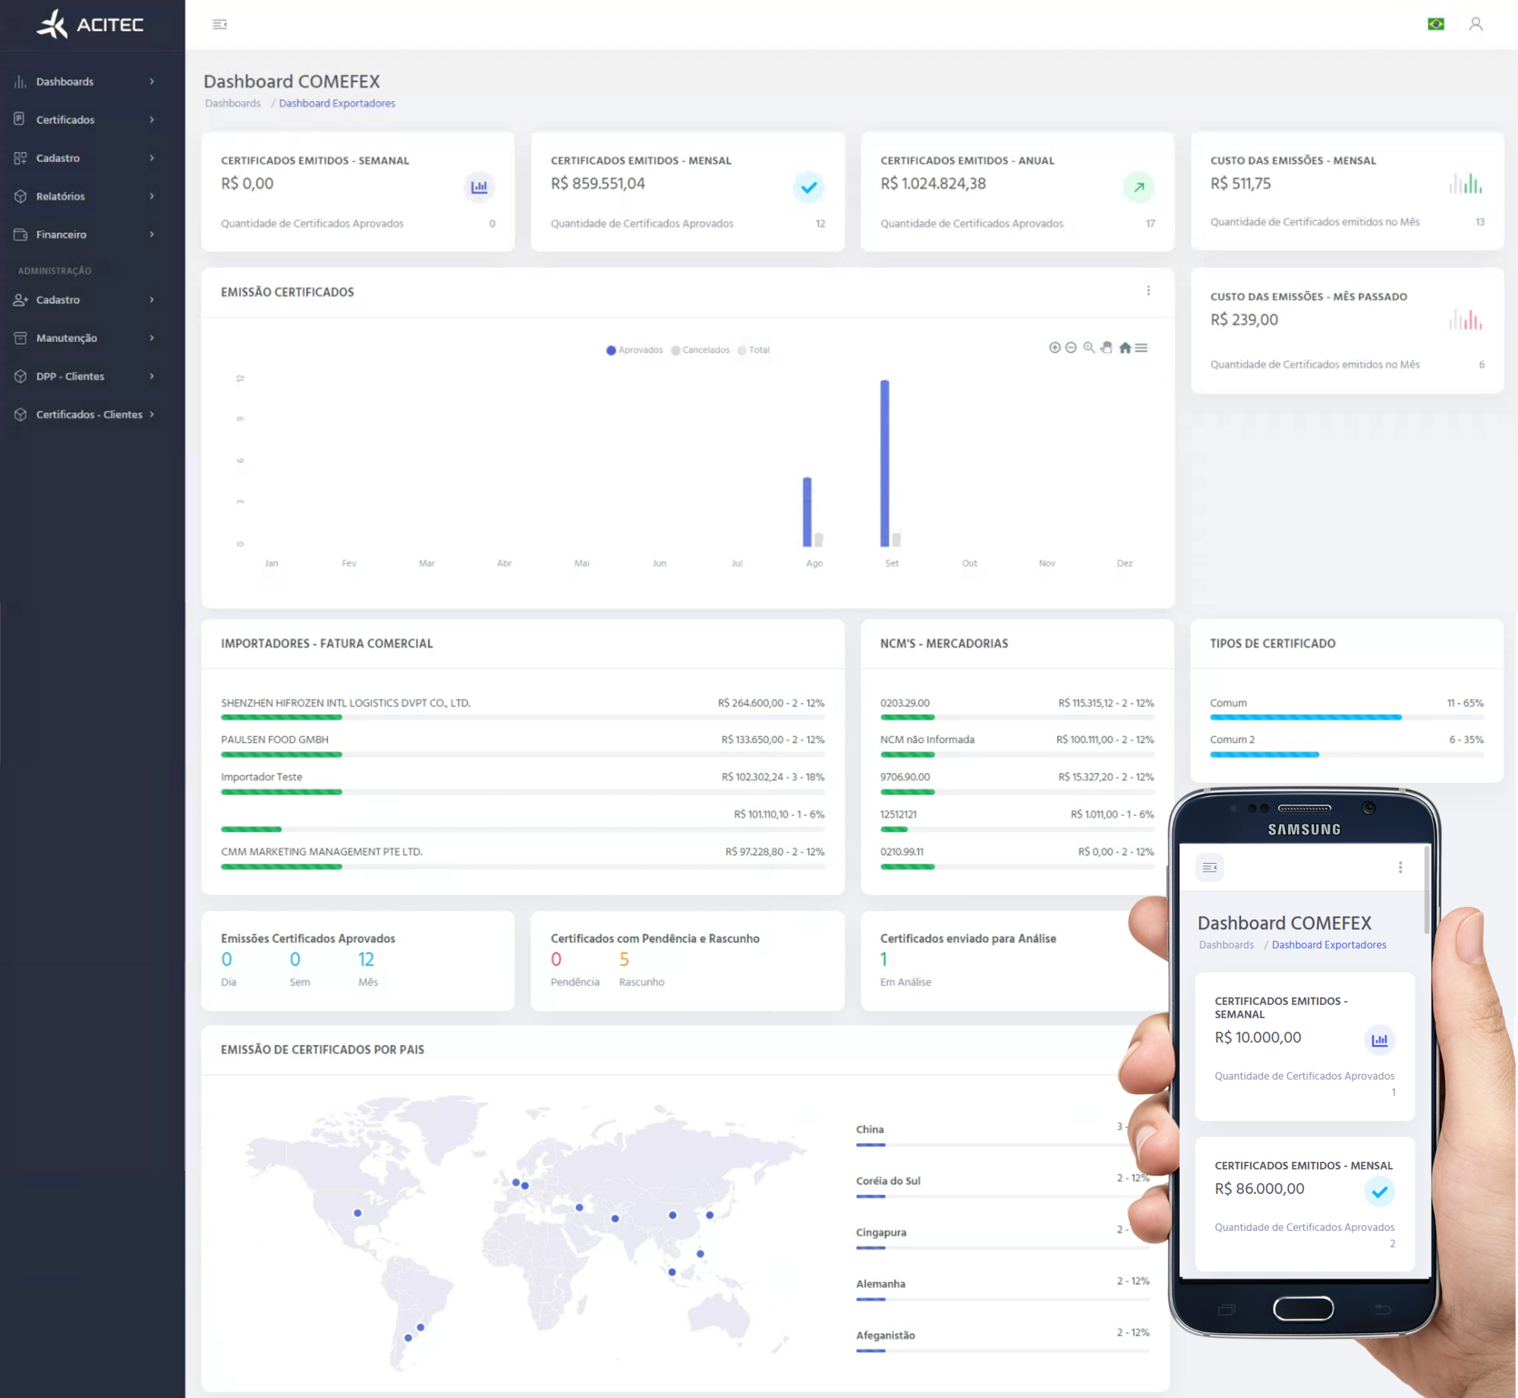Click the Dashboard Exportadores breadcrumb link
Image resolution: width=1518 pixels, height=1398 pixels.
tap(337, 103)
